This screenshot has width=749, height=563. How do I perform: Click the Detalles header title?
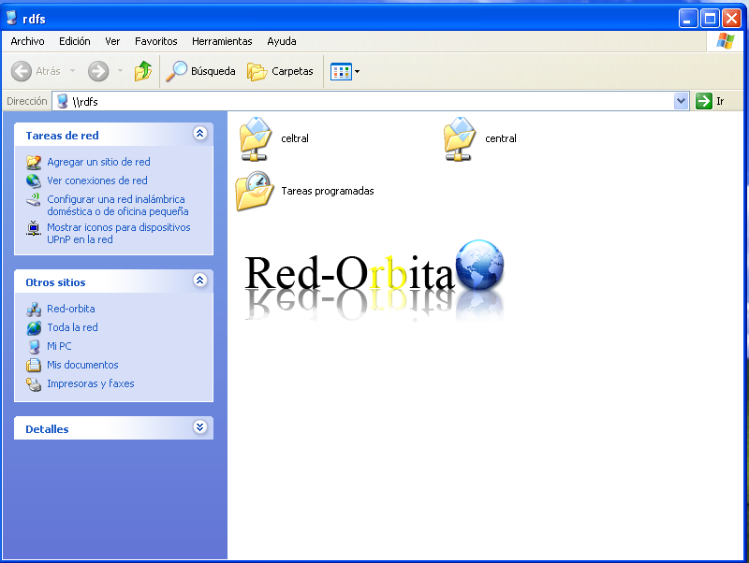[x=47, y=429]
